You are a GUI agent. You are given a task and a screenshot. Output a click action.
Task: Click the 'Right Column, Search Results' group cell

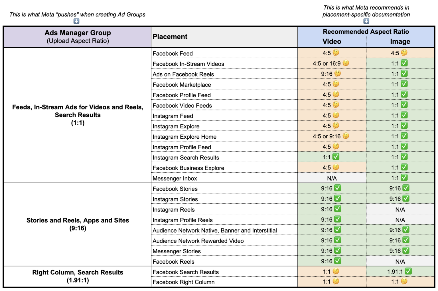click(x=78, y=277)
